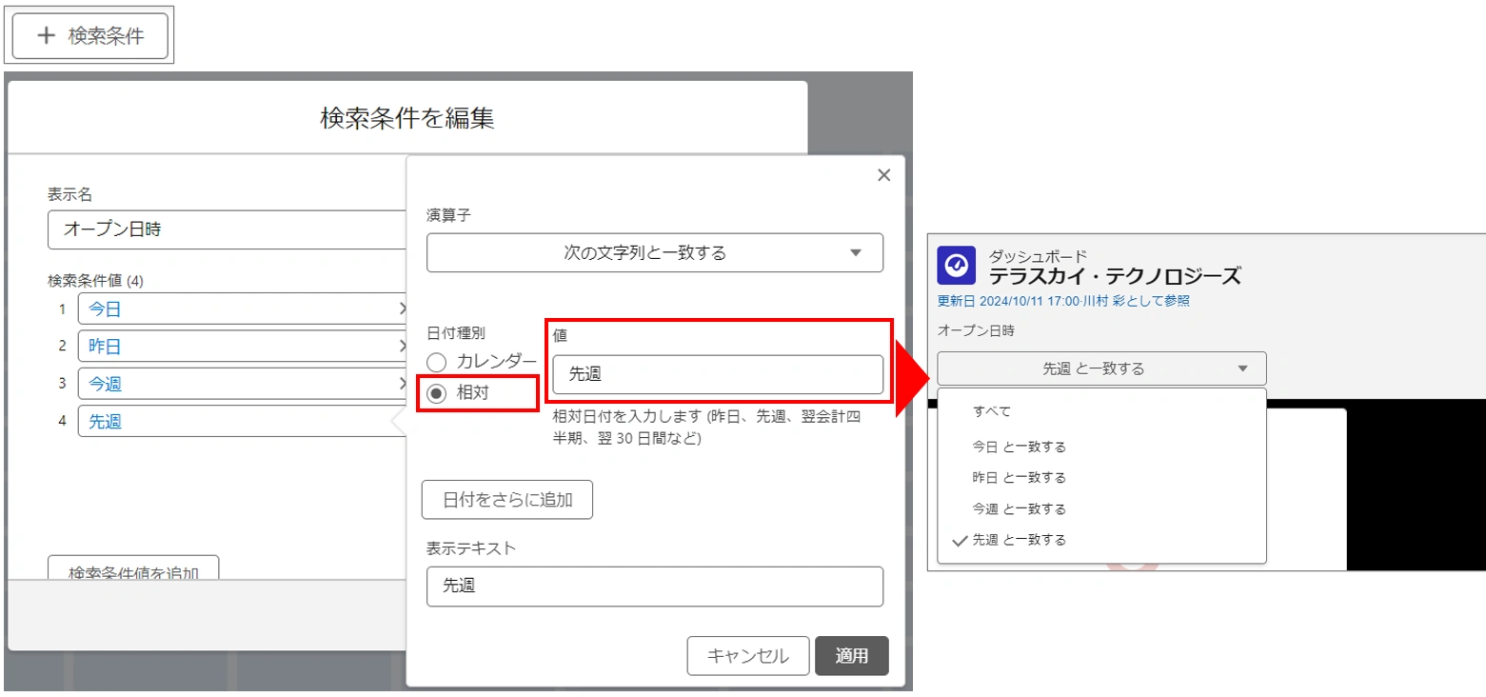Image resolution: width=1486 pixels, height=697 pixels.
Task: Click the 日付をさらに追加 button
Action: [x=507, y=499]
